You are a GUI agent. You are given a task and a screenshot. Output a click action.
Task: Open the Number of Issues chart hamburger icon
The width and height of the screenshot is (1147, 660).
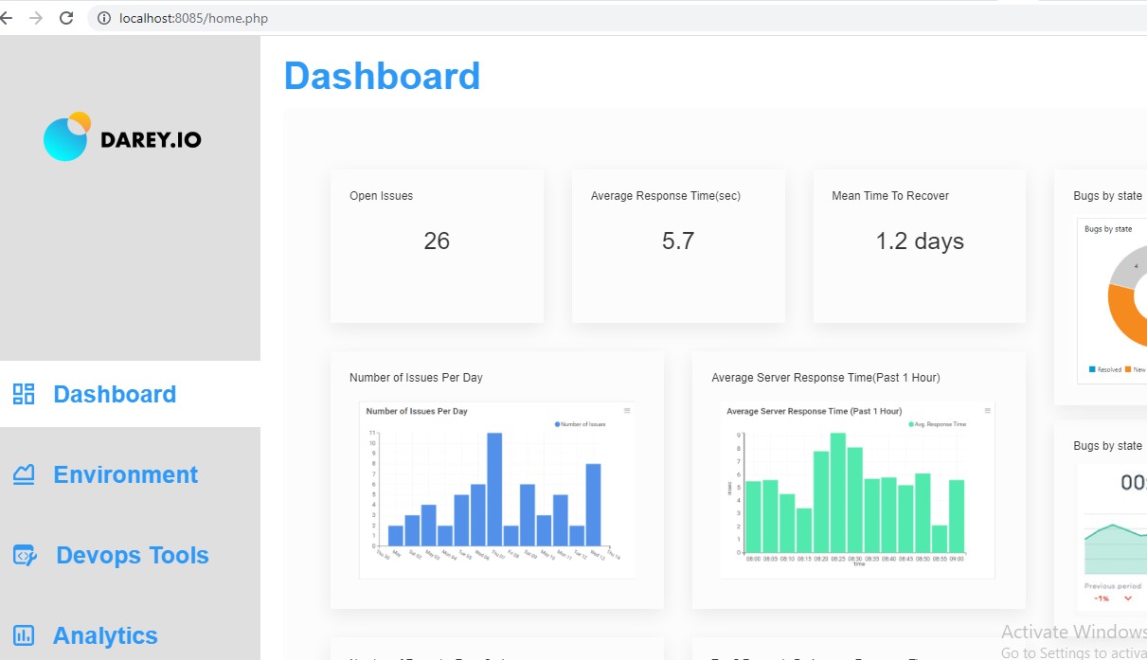627,410
